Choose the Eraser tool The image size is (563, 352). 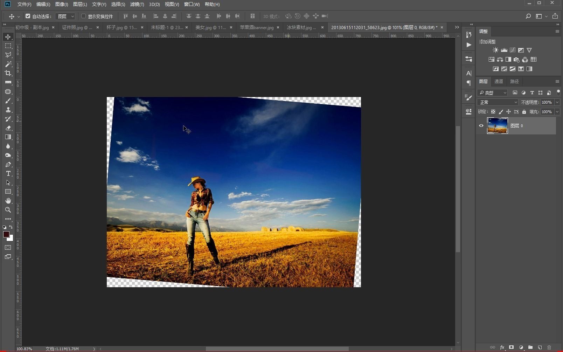pyautogui.click(x=8, y=128)
